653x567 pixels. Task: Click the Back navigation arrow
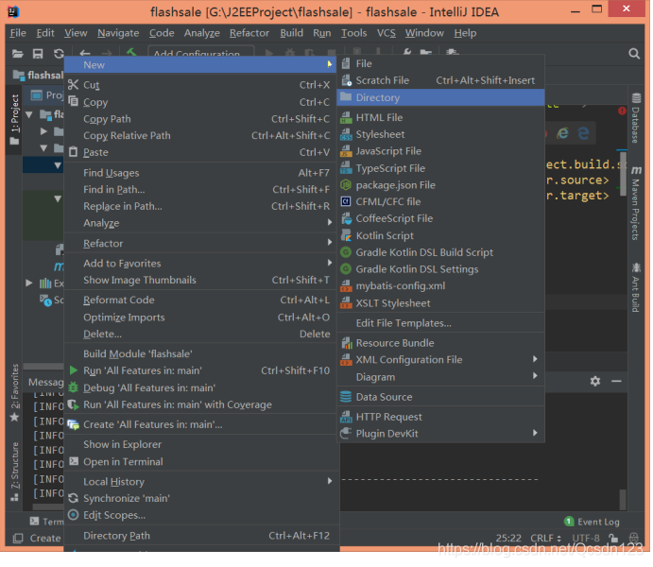click(85, 53)
